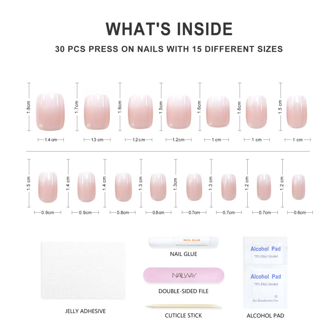Click the smallest 0.6cm wide nail
Screen dimensions: 335x335
(x=298, y=187)
